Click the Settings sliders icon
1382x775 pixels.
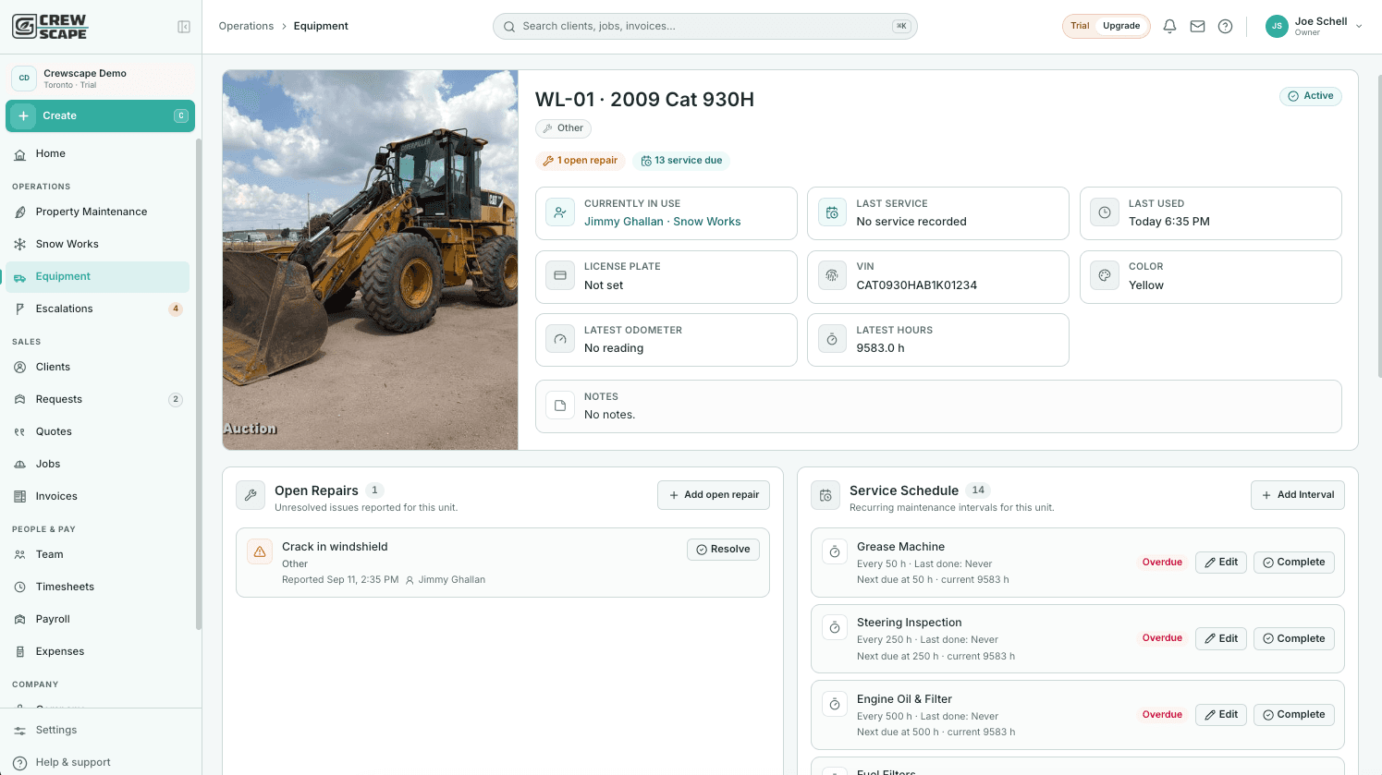tap(20, 730)
